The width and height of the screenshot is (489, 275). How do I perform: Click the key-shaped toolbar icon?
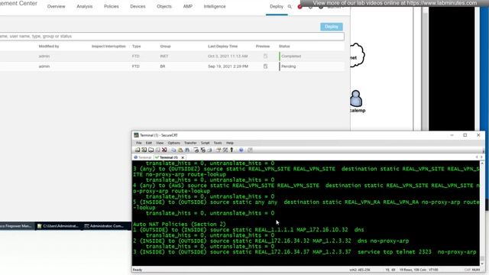(x=232, y=150)
